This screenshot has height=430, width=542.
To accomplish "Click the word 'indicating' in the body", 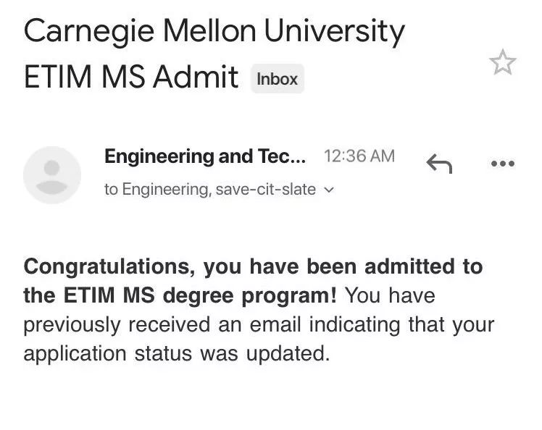I will (354, 325).
